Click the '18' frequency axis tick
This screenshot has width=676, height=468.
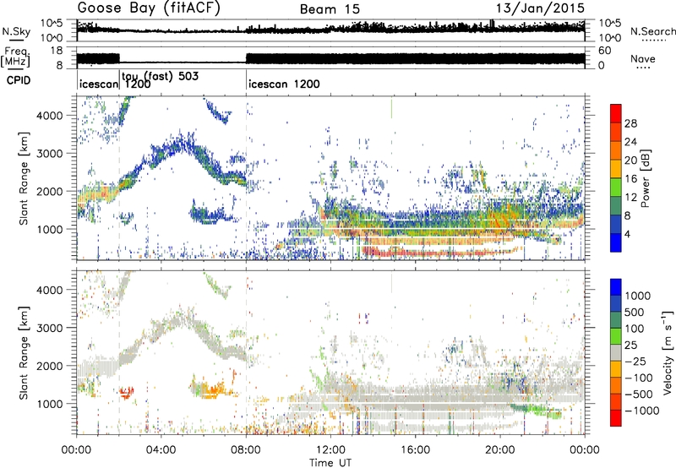pyautogui.click(x=56, y=51)
